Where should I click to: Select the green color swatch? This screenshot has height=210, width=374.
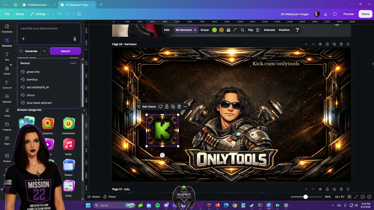pyautogui.click(x=214, y=30)
